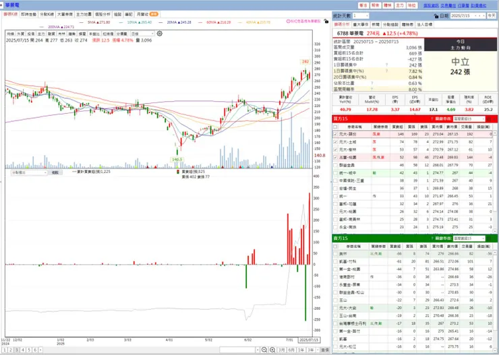This screenshot has width=499, height=355.
Task: Click icon button at right of seller header
Action: (x=490, y=238)
